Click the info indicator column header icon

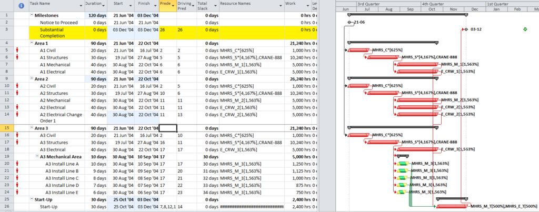(x=21, y=5)
